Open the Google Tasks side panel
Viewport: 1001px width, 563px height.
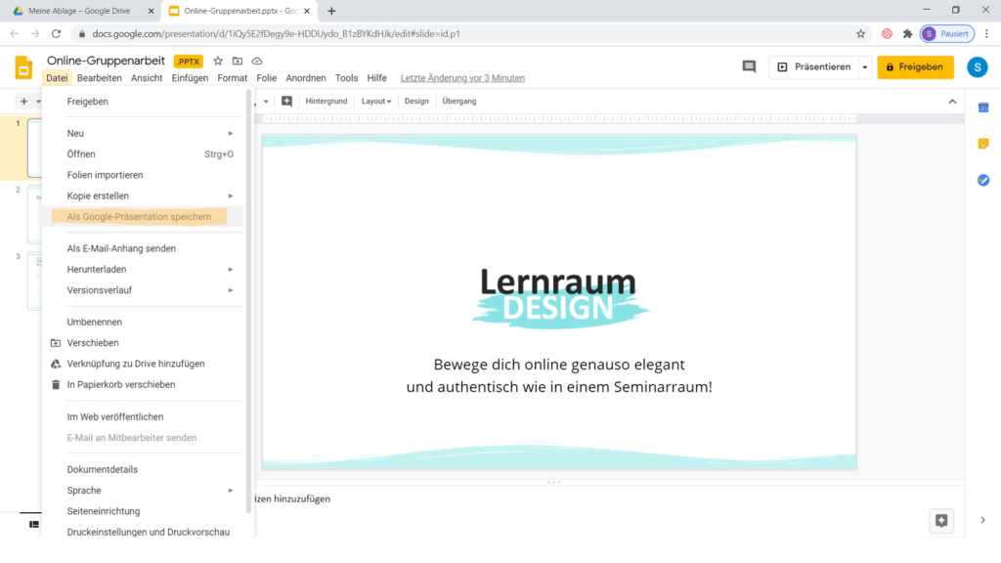click(x=983, y=181)
